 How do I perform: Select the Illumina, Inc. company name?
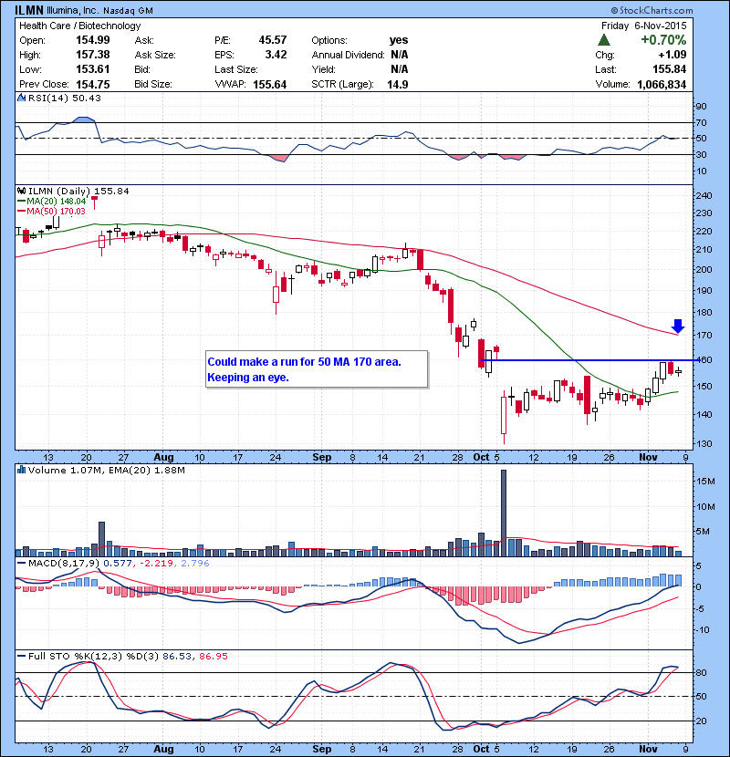pos(73,10)
